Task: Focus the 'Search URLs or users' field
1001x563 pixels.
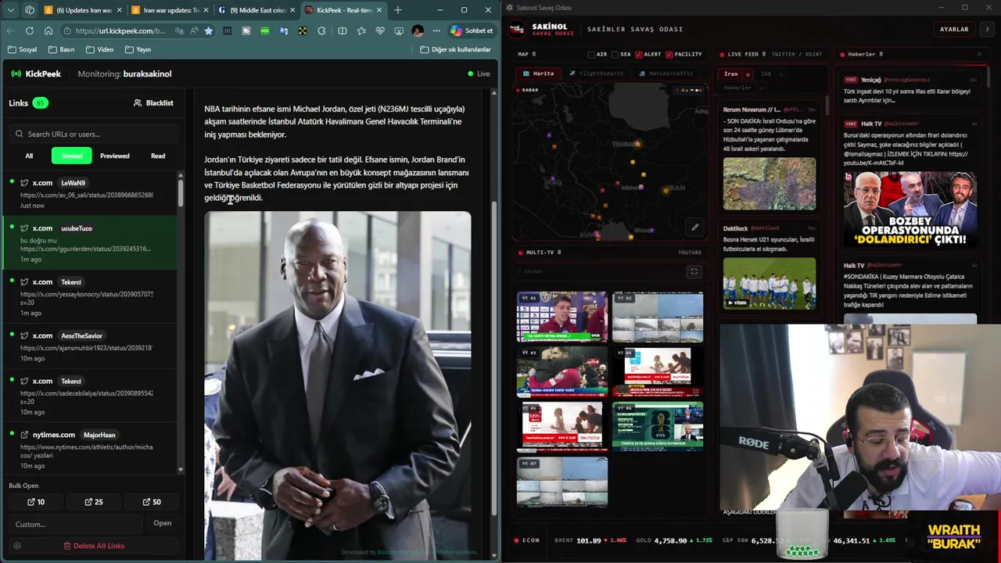Action: click(93, 134)
